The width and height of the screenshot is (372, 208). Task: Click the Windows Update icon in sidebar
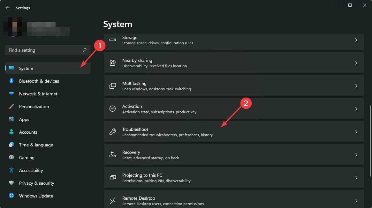11,196
